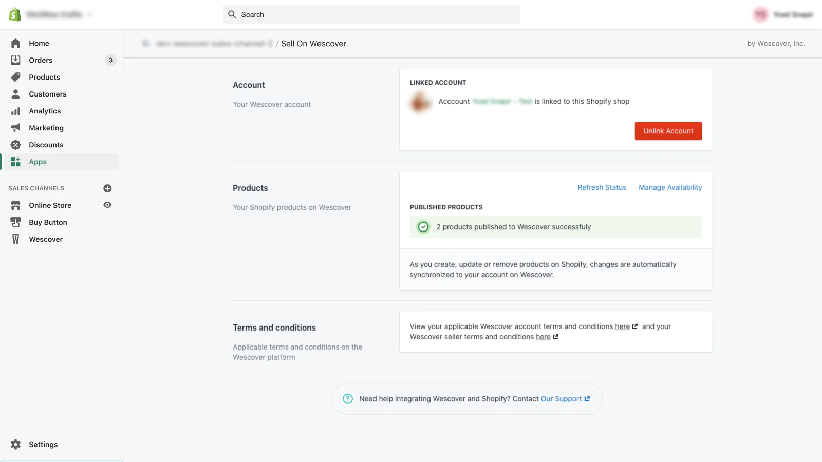Click the Apps grid icon
Viewport: 822px width, 462px height.
pyautogui.click(x=15, y=162)
